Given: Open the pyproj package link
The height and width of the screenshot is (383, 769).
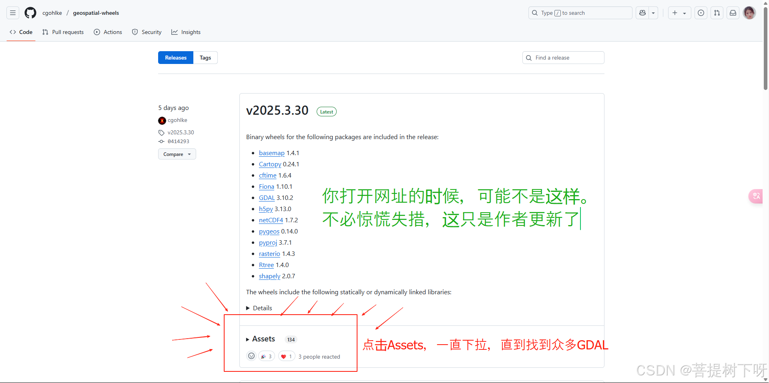Looking at the screenshot, I should coord(268,243).
